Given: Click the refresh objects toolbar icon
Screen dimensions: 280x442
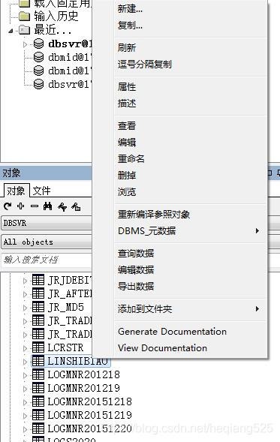Looking at the screenshot, I should pyautogui.click(x=8, y=206).
